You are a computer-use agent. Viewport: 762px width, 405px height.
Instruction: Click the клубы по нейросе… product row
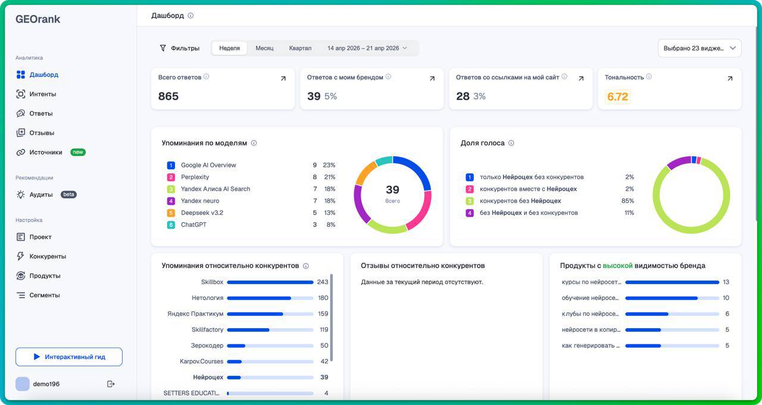pos(645,314)
